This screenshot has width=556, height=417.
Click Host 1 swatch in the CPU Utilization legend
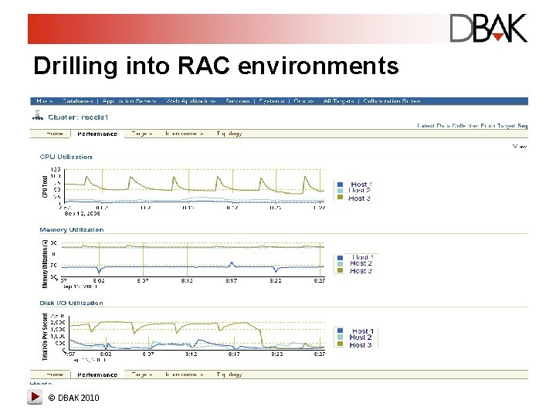(x=340, y=185)
